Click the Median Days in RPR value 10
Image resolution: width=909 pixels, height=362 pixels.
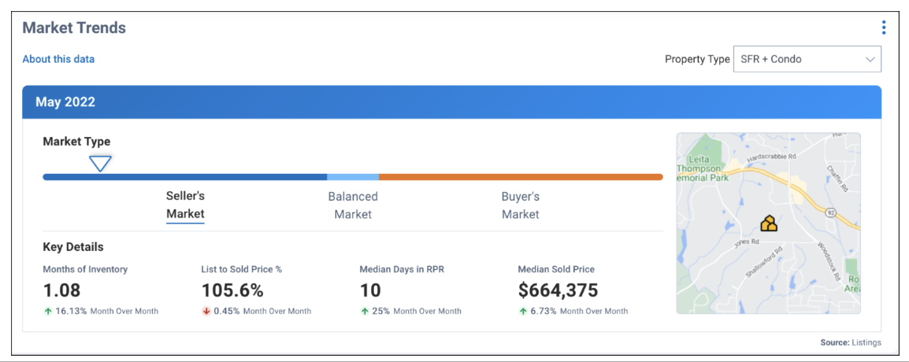[369, 290]
